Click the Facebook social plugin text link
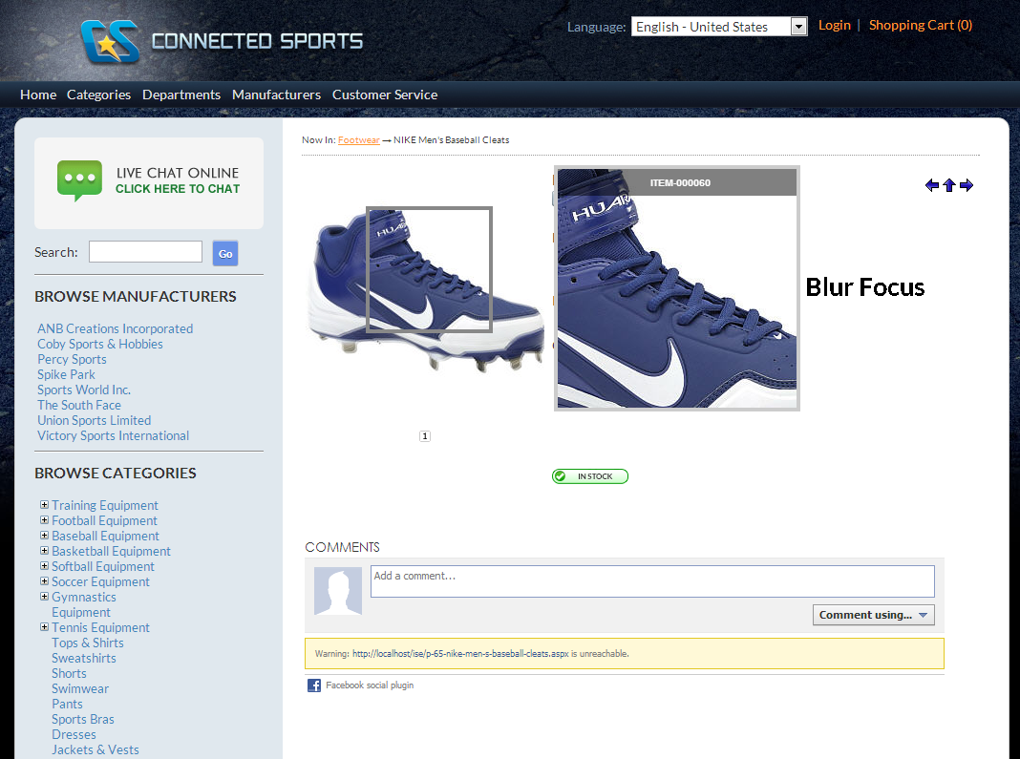1020x759 pixels. tap(370, 685)
